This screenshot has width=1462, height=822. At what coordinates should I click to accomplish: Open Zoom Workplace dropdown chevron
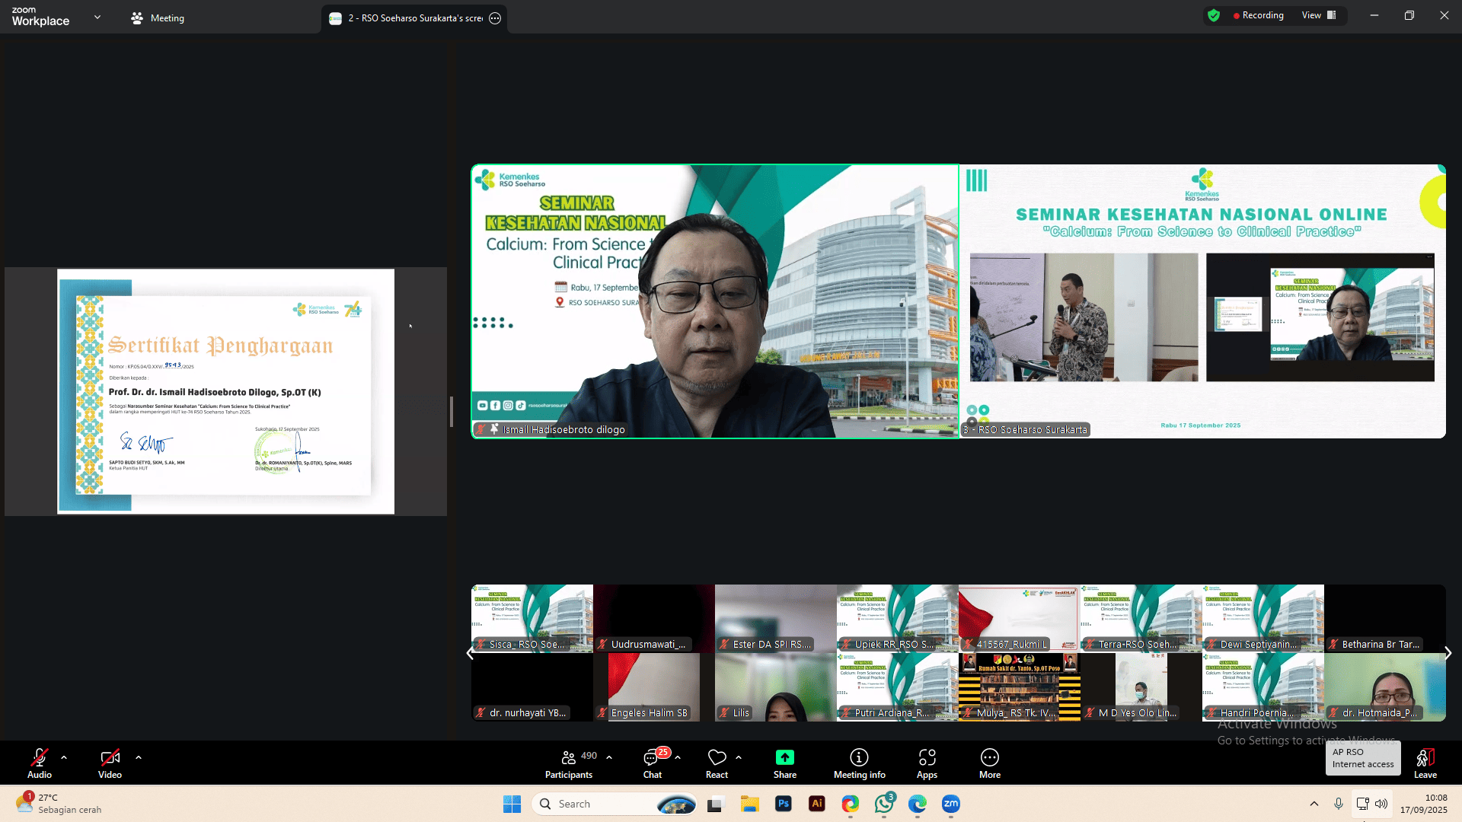(97, 17)
